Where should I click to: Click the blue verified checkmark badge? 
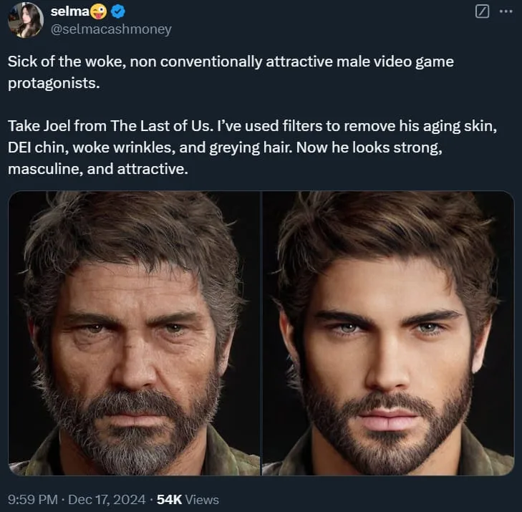[118, 11]
